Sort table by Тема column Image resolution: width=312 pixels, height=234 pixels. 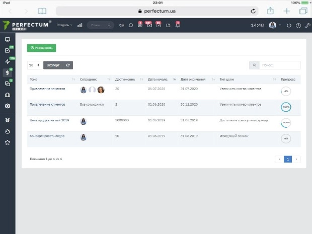52,80
